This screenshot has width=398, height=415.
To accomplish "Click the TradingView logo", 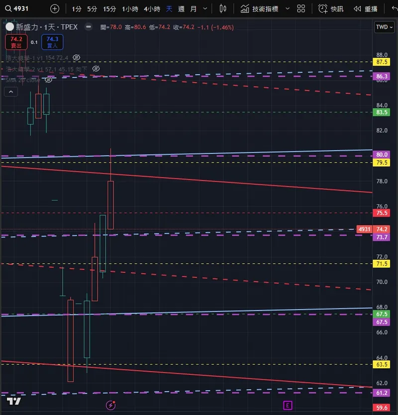I will coord(14,401).
